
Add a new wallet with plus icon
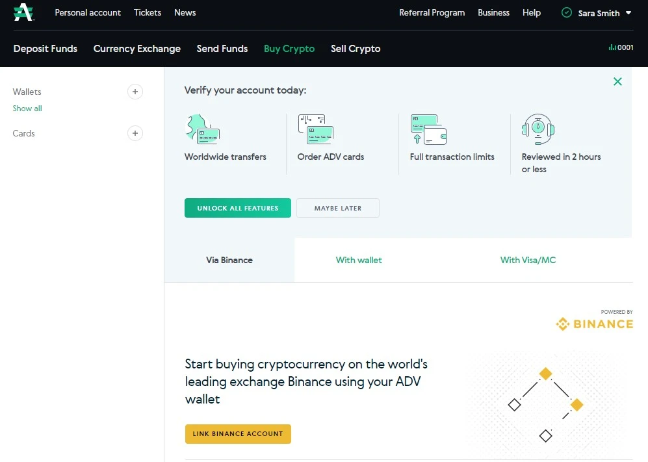(x=135, y=92)
